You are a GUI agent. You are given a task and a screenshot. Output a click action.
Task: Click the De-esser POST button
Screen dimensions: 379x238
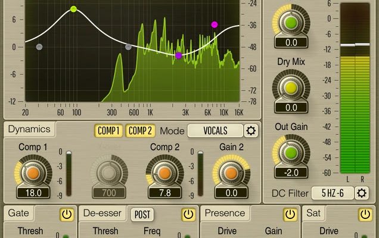point(142,214)
